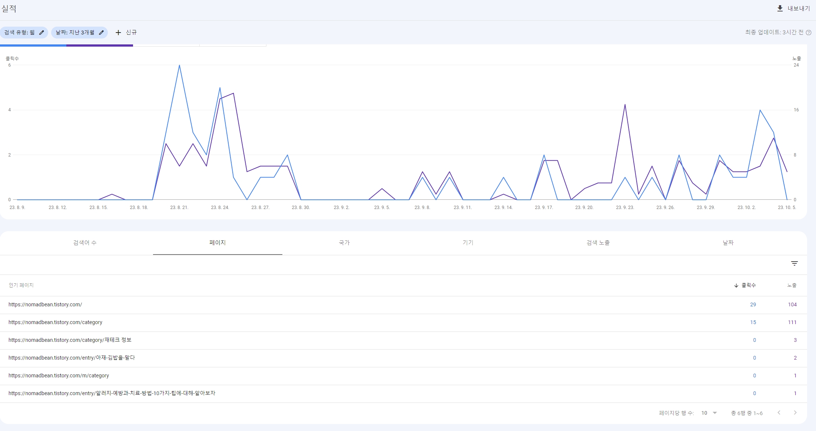The height and width of the screenshot is (431, 816).
Task: Click the 내보내기 export button label
Action: pyautogui.click(x=799, y=9)
